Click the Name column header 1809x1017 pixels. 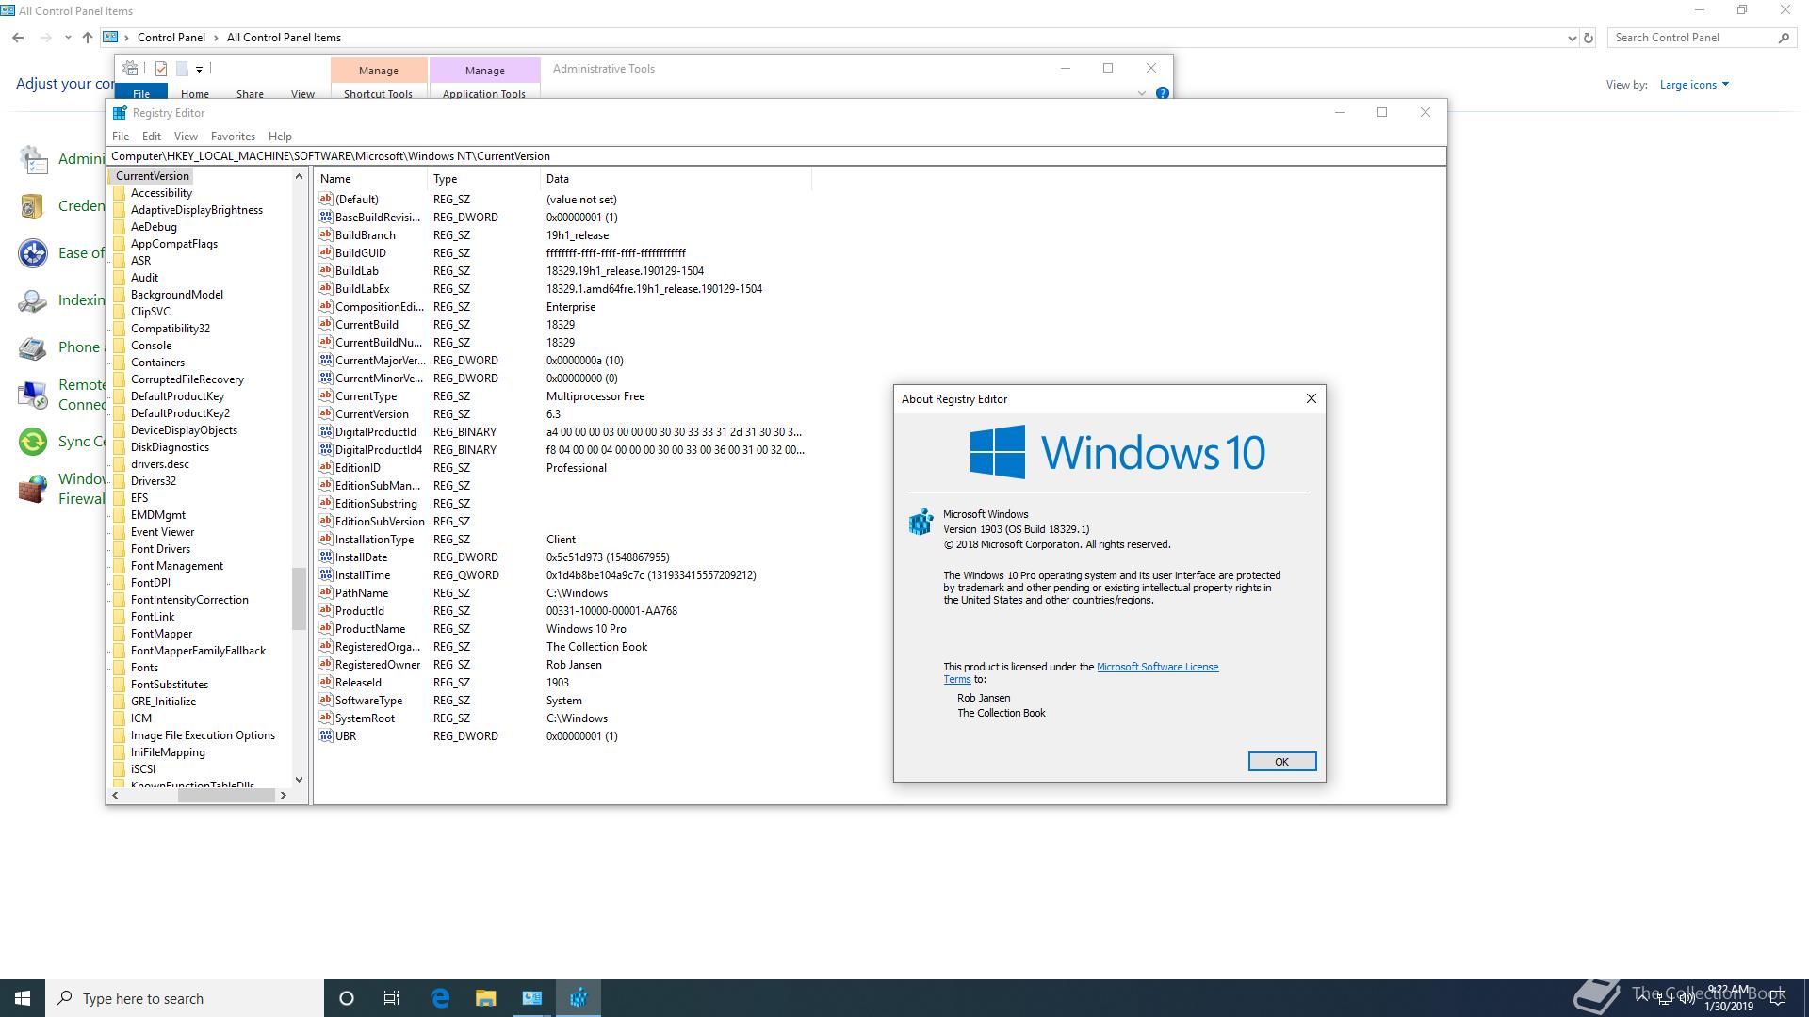click(x=371, y=178)
